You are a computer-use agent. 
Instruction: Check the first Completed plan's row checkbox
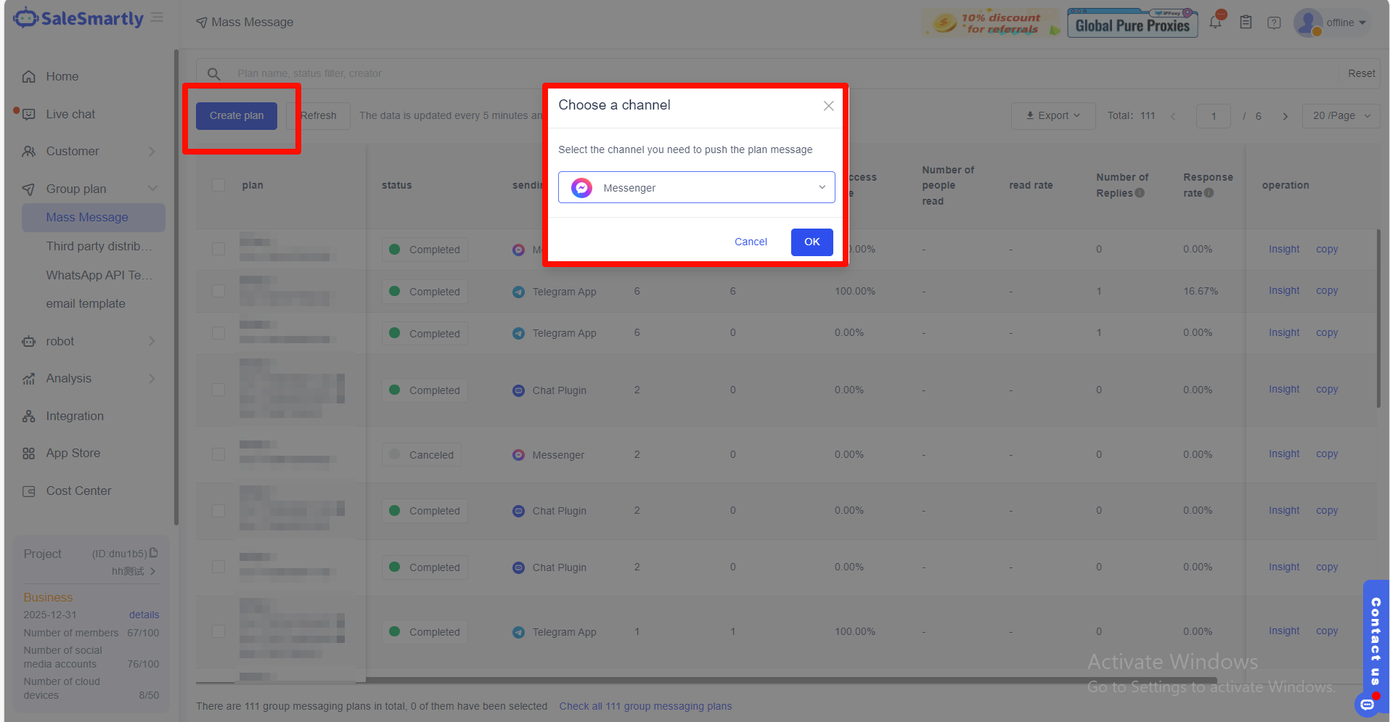(x=218, y=248)
